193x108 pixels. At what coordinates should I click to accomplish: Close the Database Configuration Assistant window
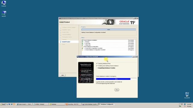[137, 57]
